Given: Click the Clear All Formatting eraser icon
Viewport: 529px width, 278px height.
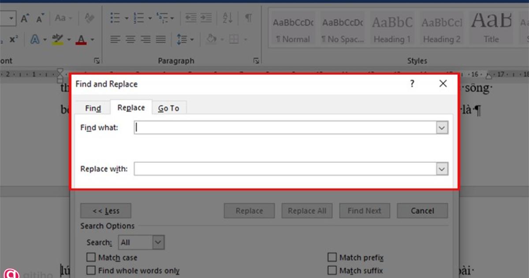Looking at the screenshot, I should tap(89, 18).
